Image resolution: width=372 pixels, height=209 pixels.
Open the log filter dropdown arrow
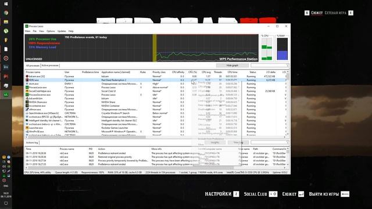pyautogui.click(x=288, y=142)
